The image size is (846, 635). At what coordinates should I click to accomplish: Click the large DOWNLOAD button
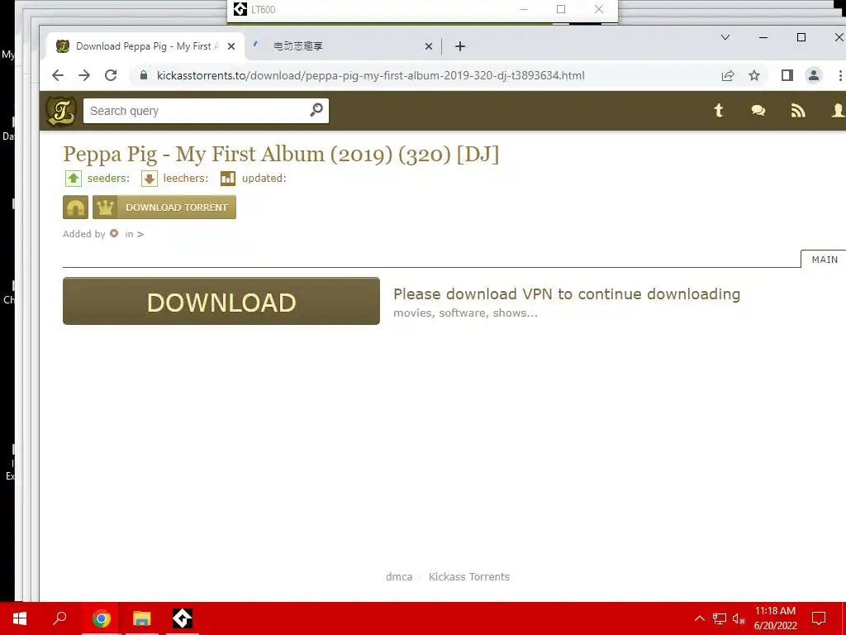click(x=221, y=301)
